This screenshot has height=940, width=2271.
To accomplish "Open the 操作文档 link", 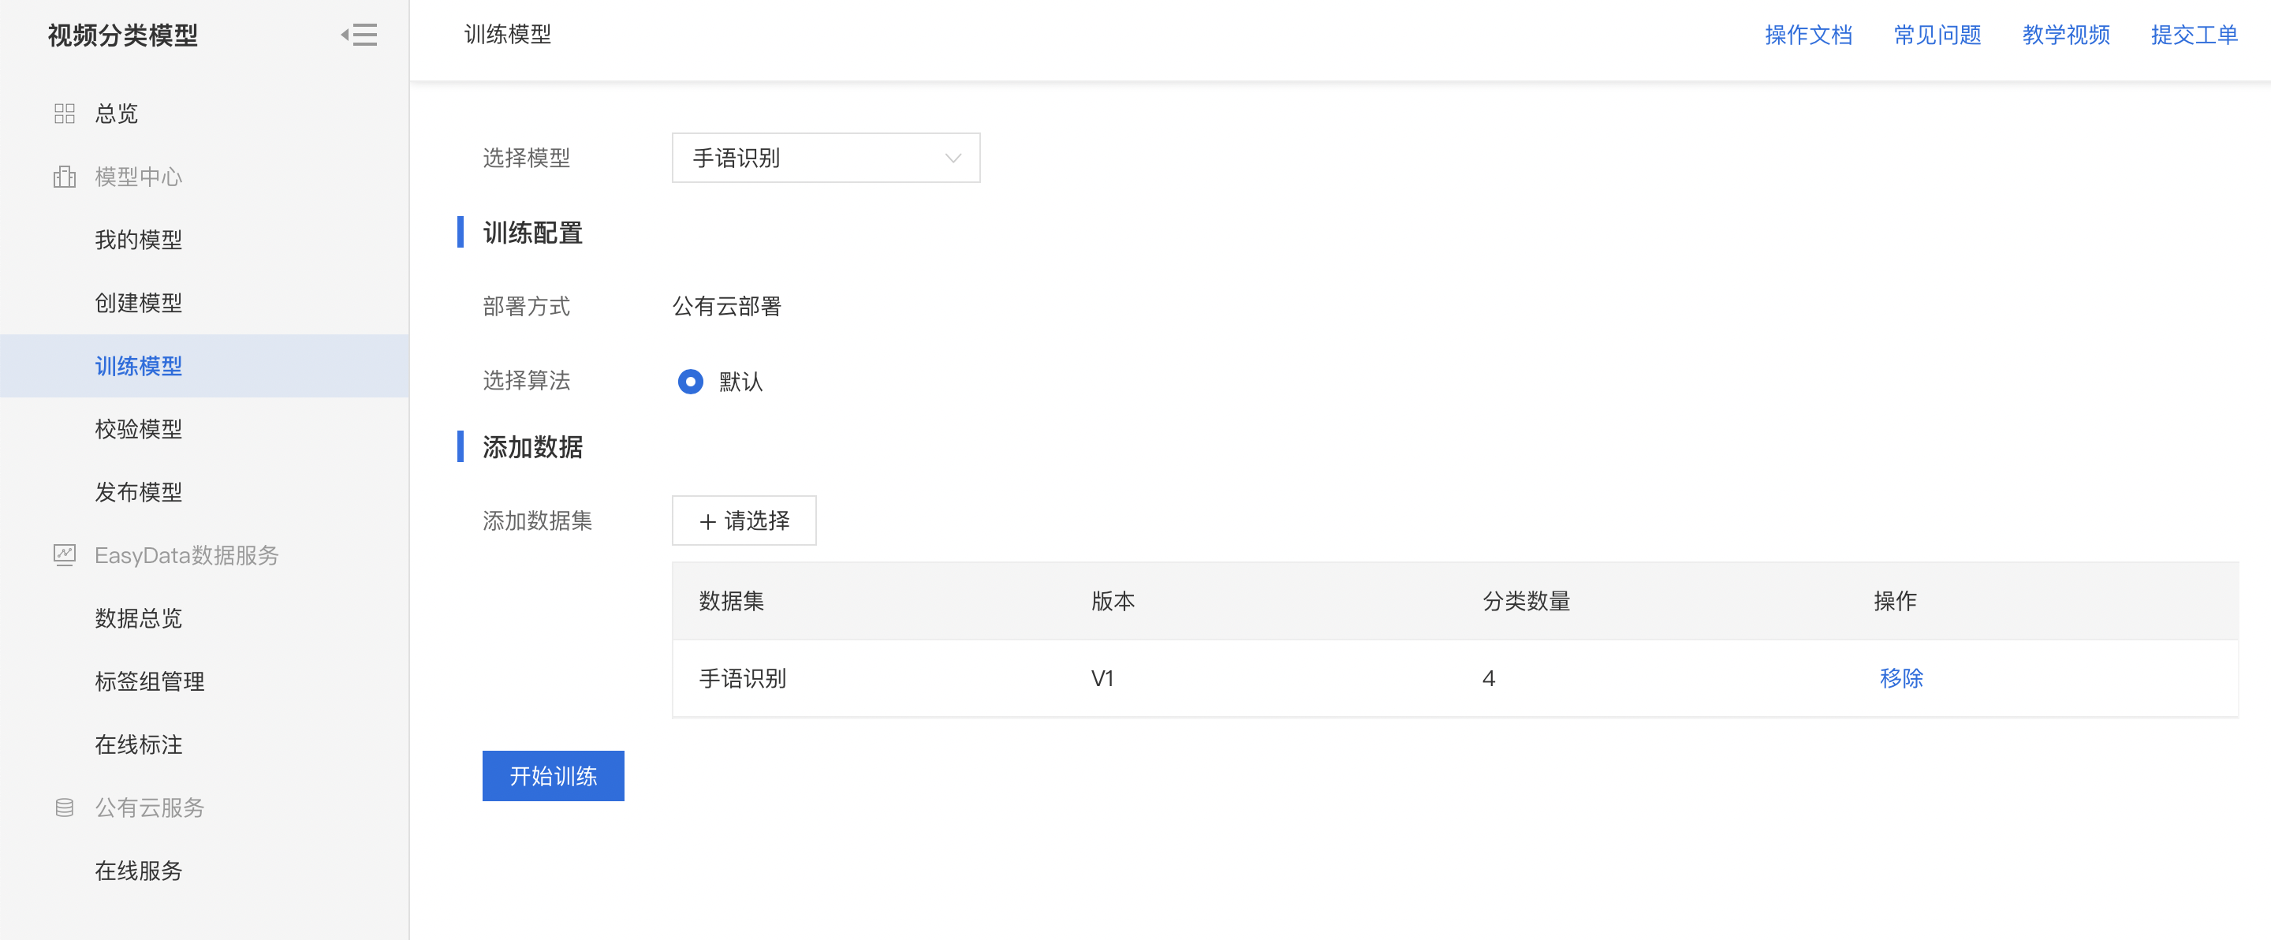I will point(1808,35).
